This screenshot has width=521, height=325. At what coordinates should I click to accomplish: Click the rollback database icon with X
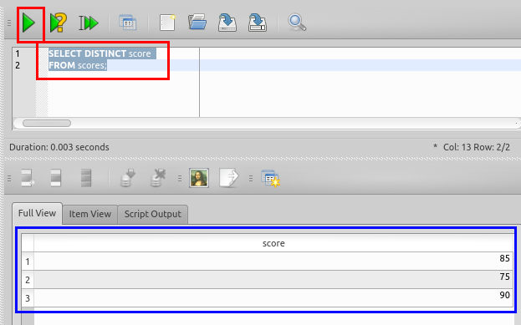coord(158,178)
